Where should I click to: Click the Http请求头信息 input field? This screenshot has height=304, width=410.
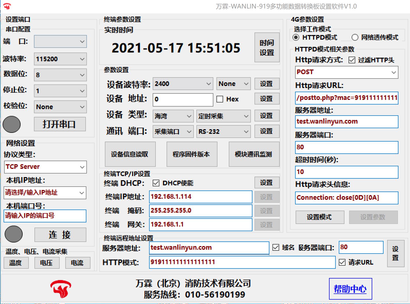point(347,198)
